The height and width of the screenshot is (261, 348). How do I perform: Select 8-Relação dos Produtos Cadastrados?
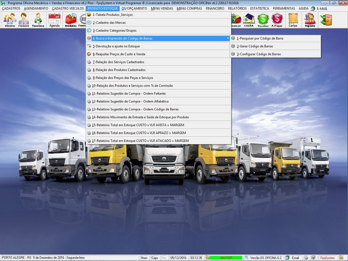[x=158, y=70]
